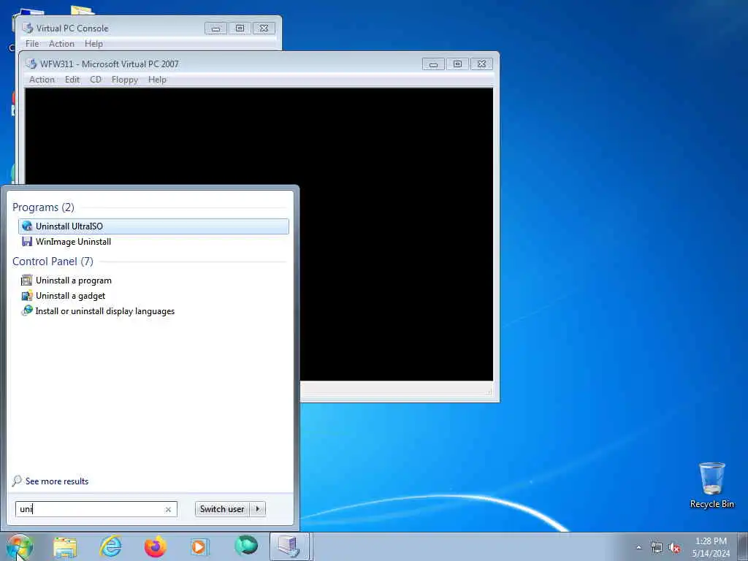The height and width of the screenshot is (561, 748).
Task: Click the Control Panel (7) heading
Action: coord(53,262)
